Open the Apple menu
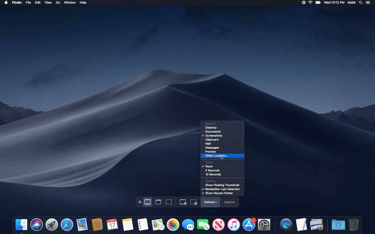Viewport: 375px width, 234px height. tap(6, 2)
